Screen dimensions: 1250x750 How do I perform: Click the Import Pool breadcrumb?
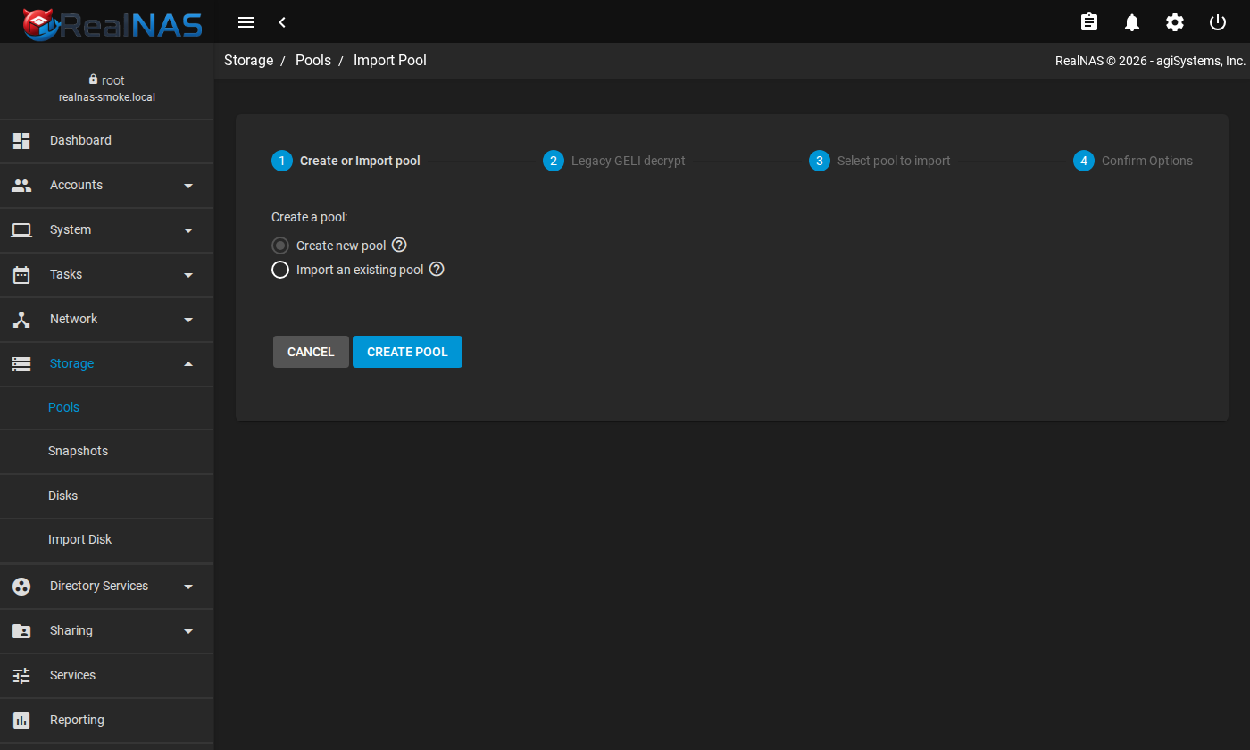(390, 61)
